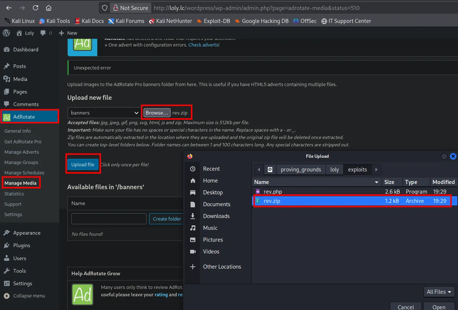Sort files by Name column header
The height and width of the screenshot is (310, 458).
[x=317, y=182]
